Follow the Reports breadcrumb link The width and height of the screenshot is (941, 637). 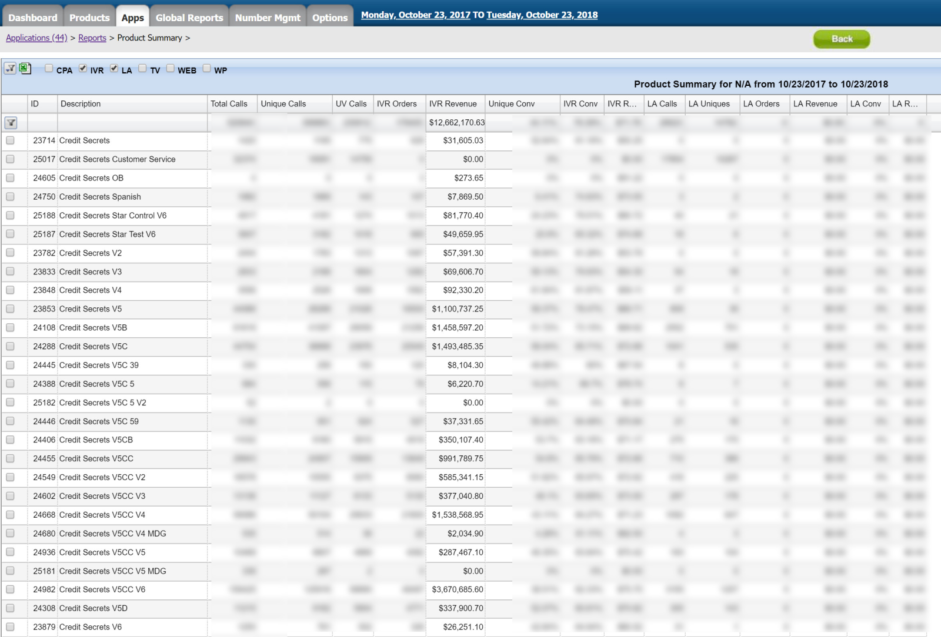point(92,38)
